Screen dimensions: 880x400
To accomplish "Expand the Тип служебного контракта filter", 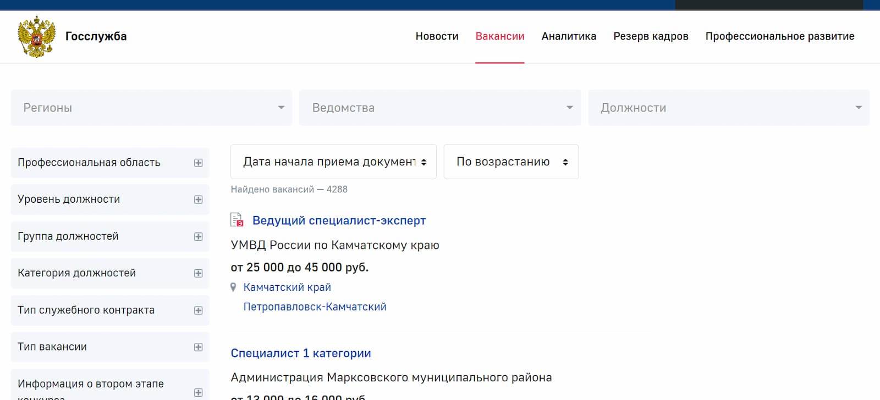I will 198,310.
